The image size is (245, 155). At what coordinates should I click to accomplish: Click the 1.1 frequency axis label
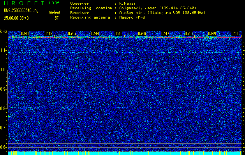pyautogui.click(x=3, y=50)
